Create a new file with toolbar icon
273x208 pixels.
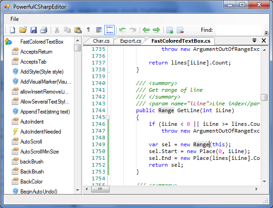coord(13,30)
